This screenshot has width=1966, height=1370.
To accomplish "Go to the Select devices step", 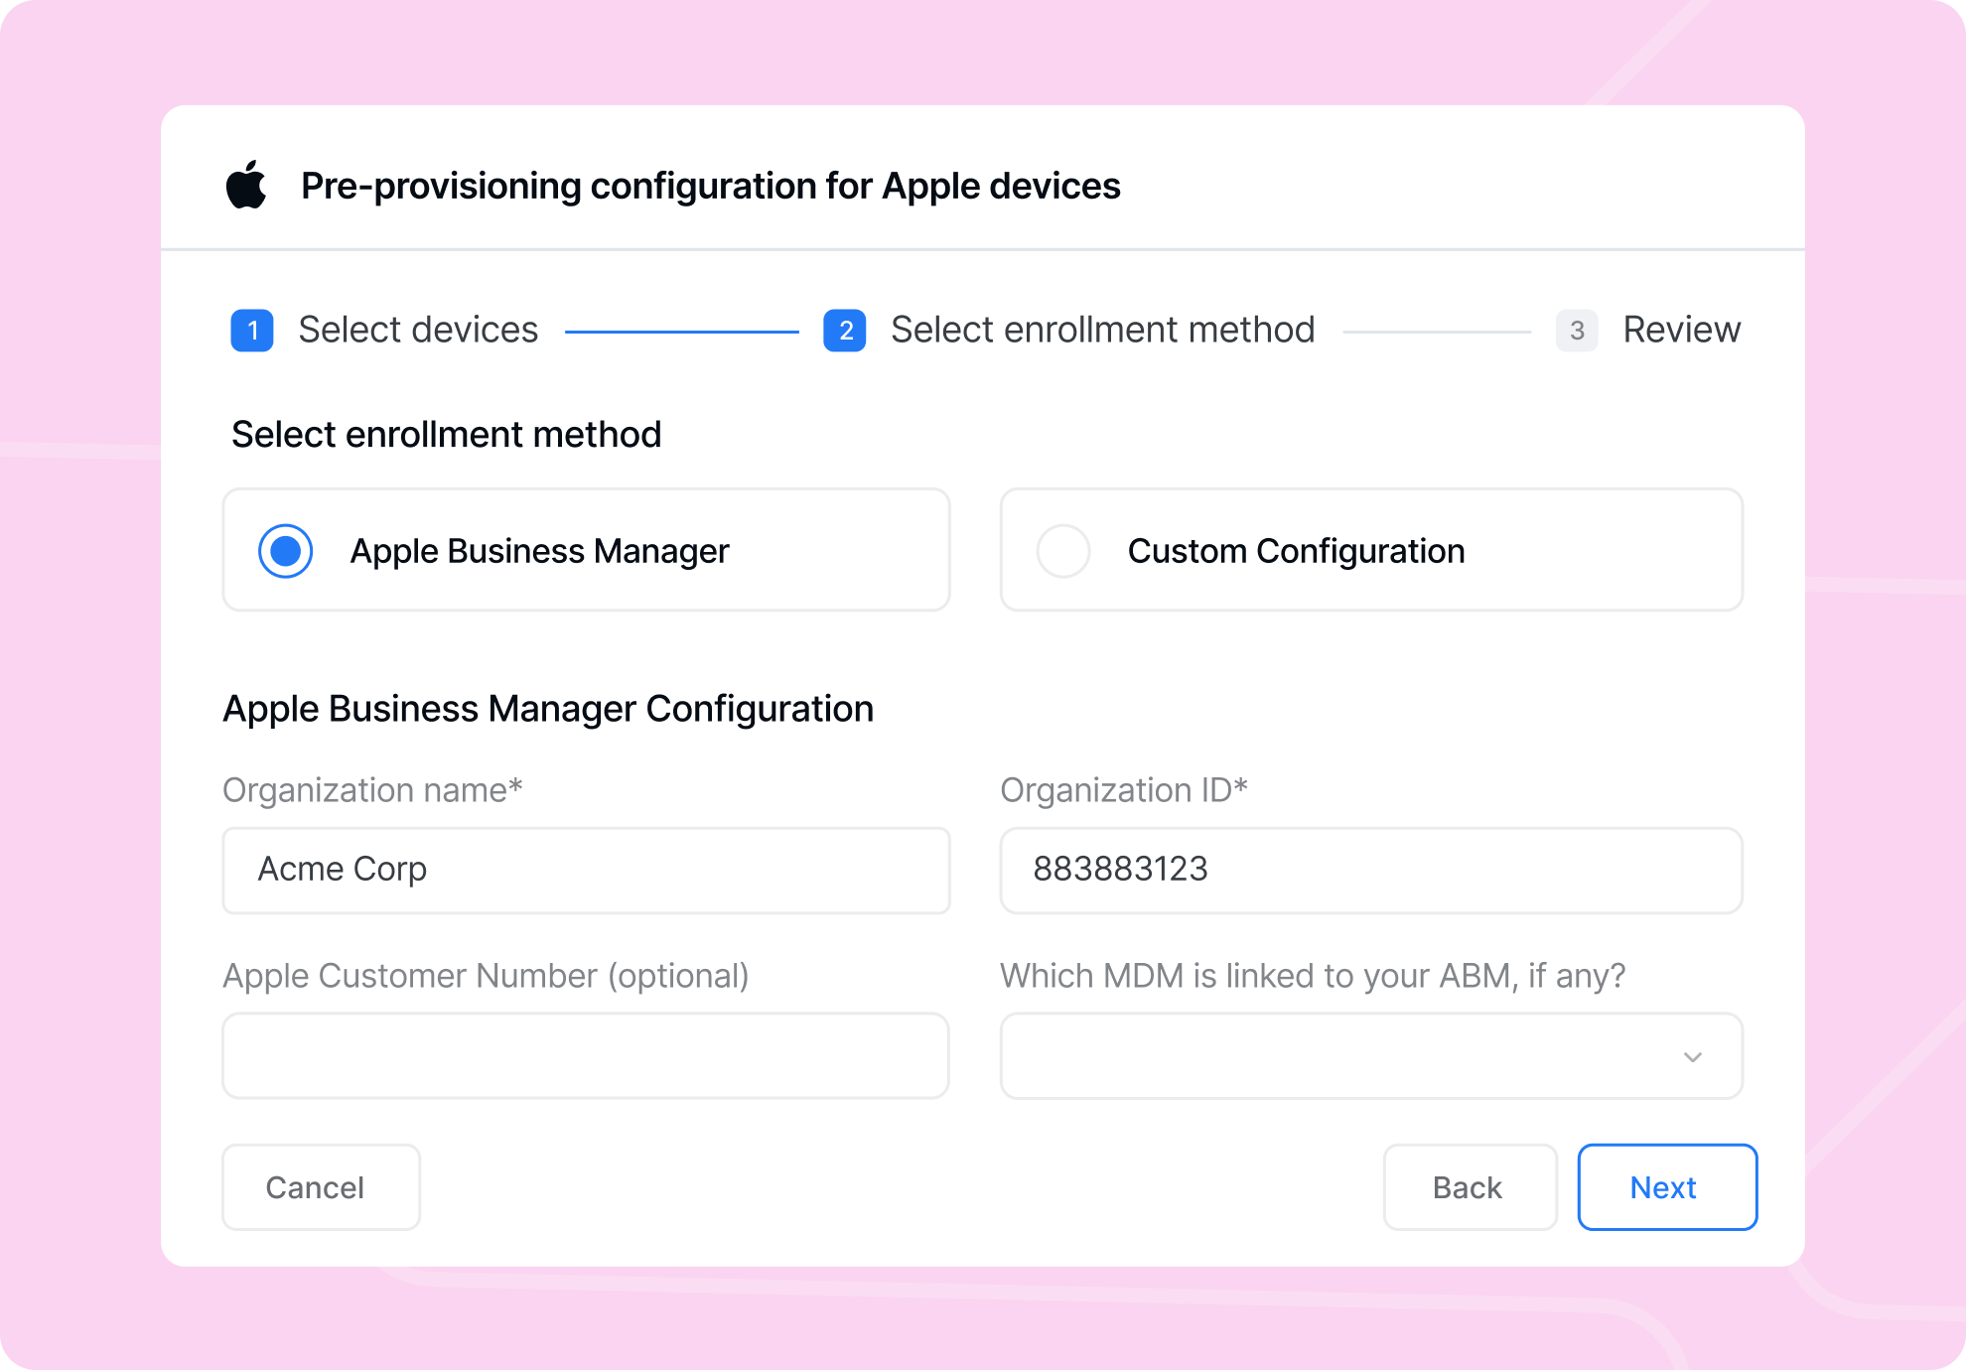I will click(418, 330).
